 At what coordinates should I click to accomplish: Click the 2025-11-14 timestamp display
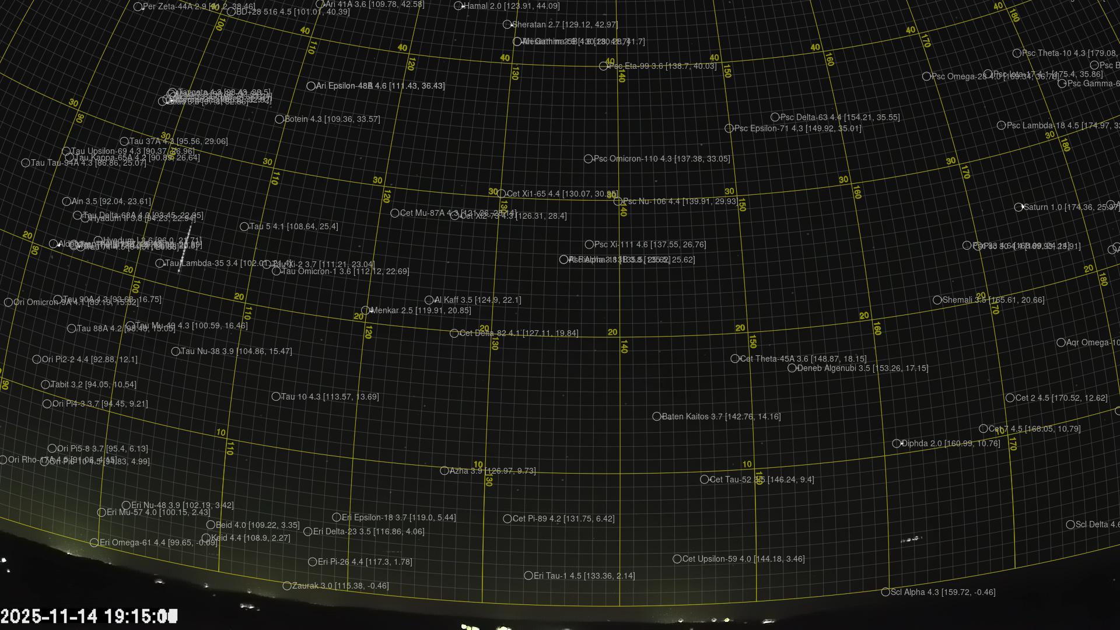pos(89,616)
